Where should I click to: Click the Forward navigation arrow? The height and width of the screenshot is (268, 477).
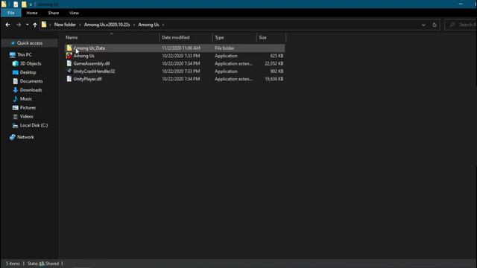[19, 25]
